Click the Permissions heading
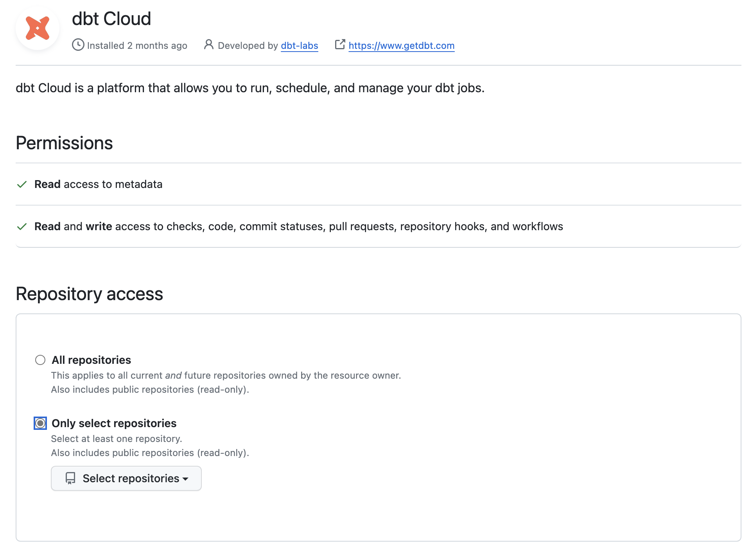The image size is (743, 551). [64, 143]
